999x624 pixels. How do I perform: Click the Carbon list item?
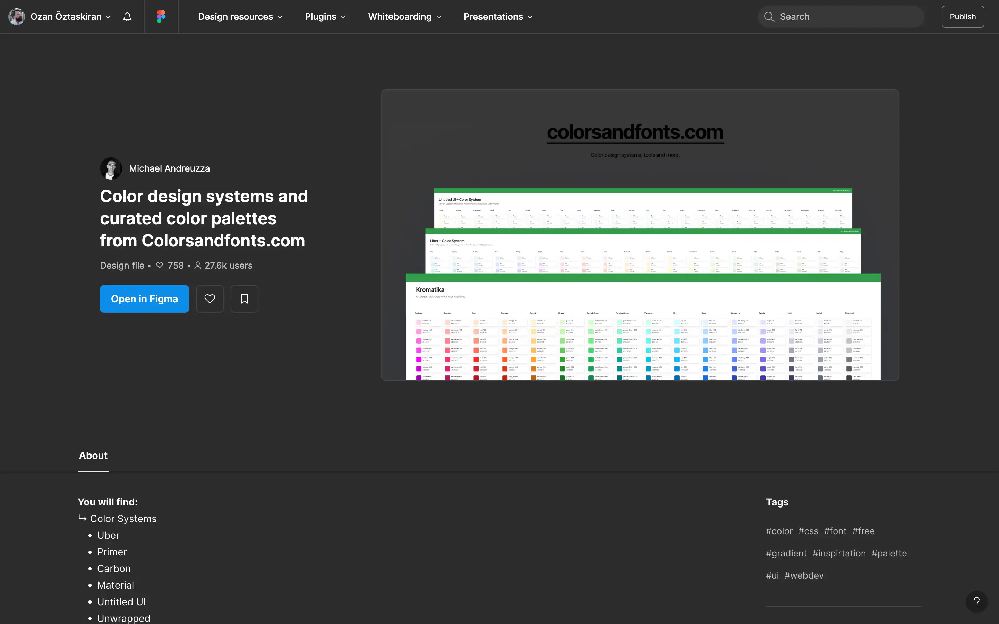tap(114, 569)
